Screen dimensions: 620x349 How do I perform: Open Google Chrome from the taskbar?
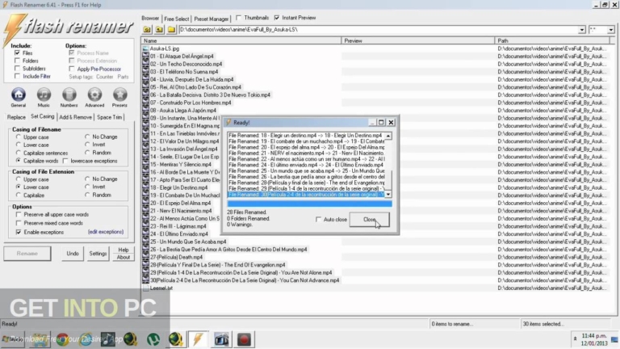pyautogui.click(x=62, y=339)
